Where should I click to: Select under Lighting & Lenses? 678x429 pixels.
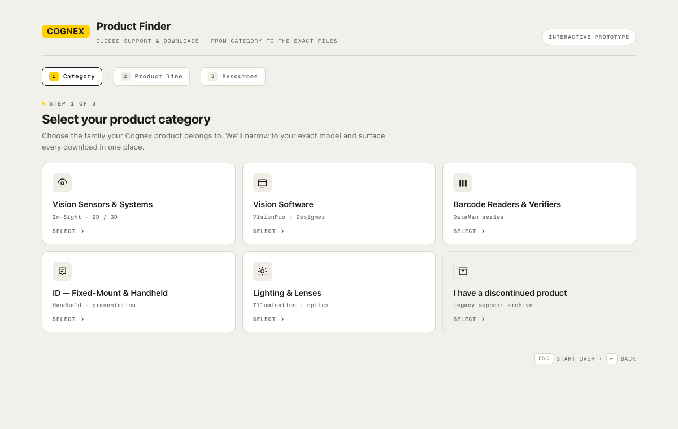click(268, 319)
